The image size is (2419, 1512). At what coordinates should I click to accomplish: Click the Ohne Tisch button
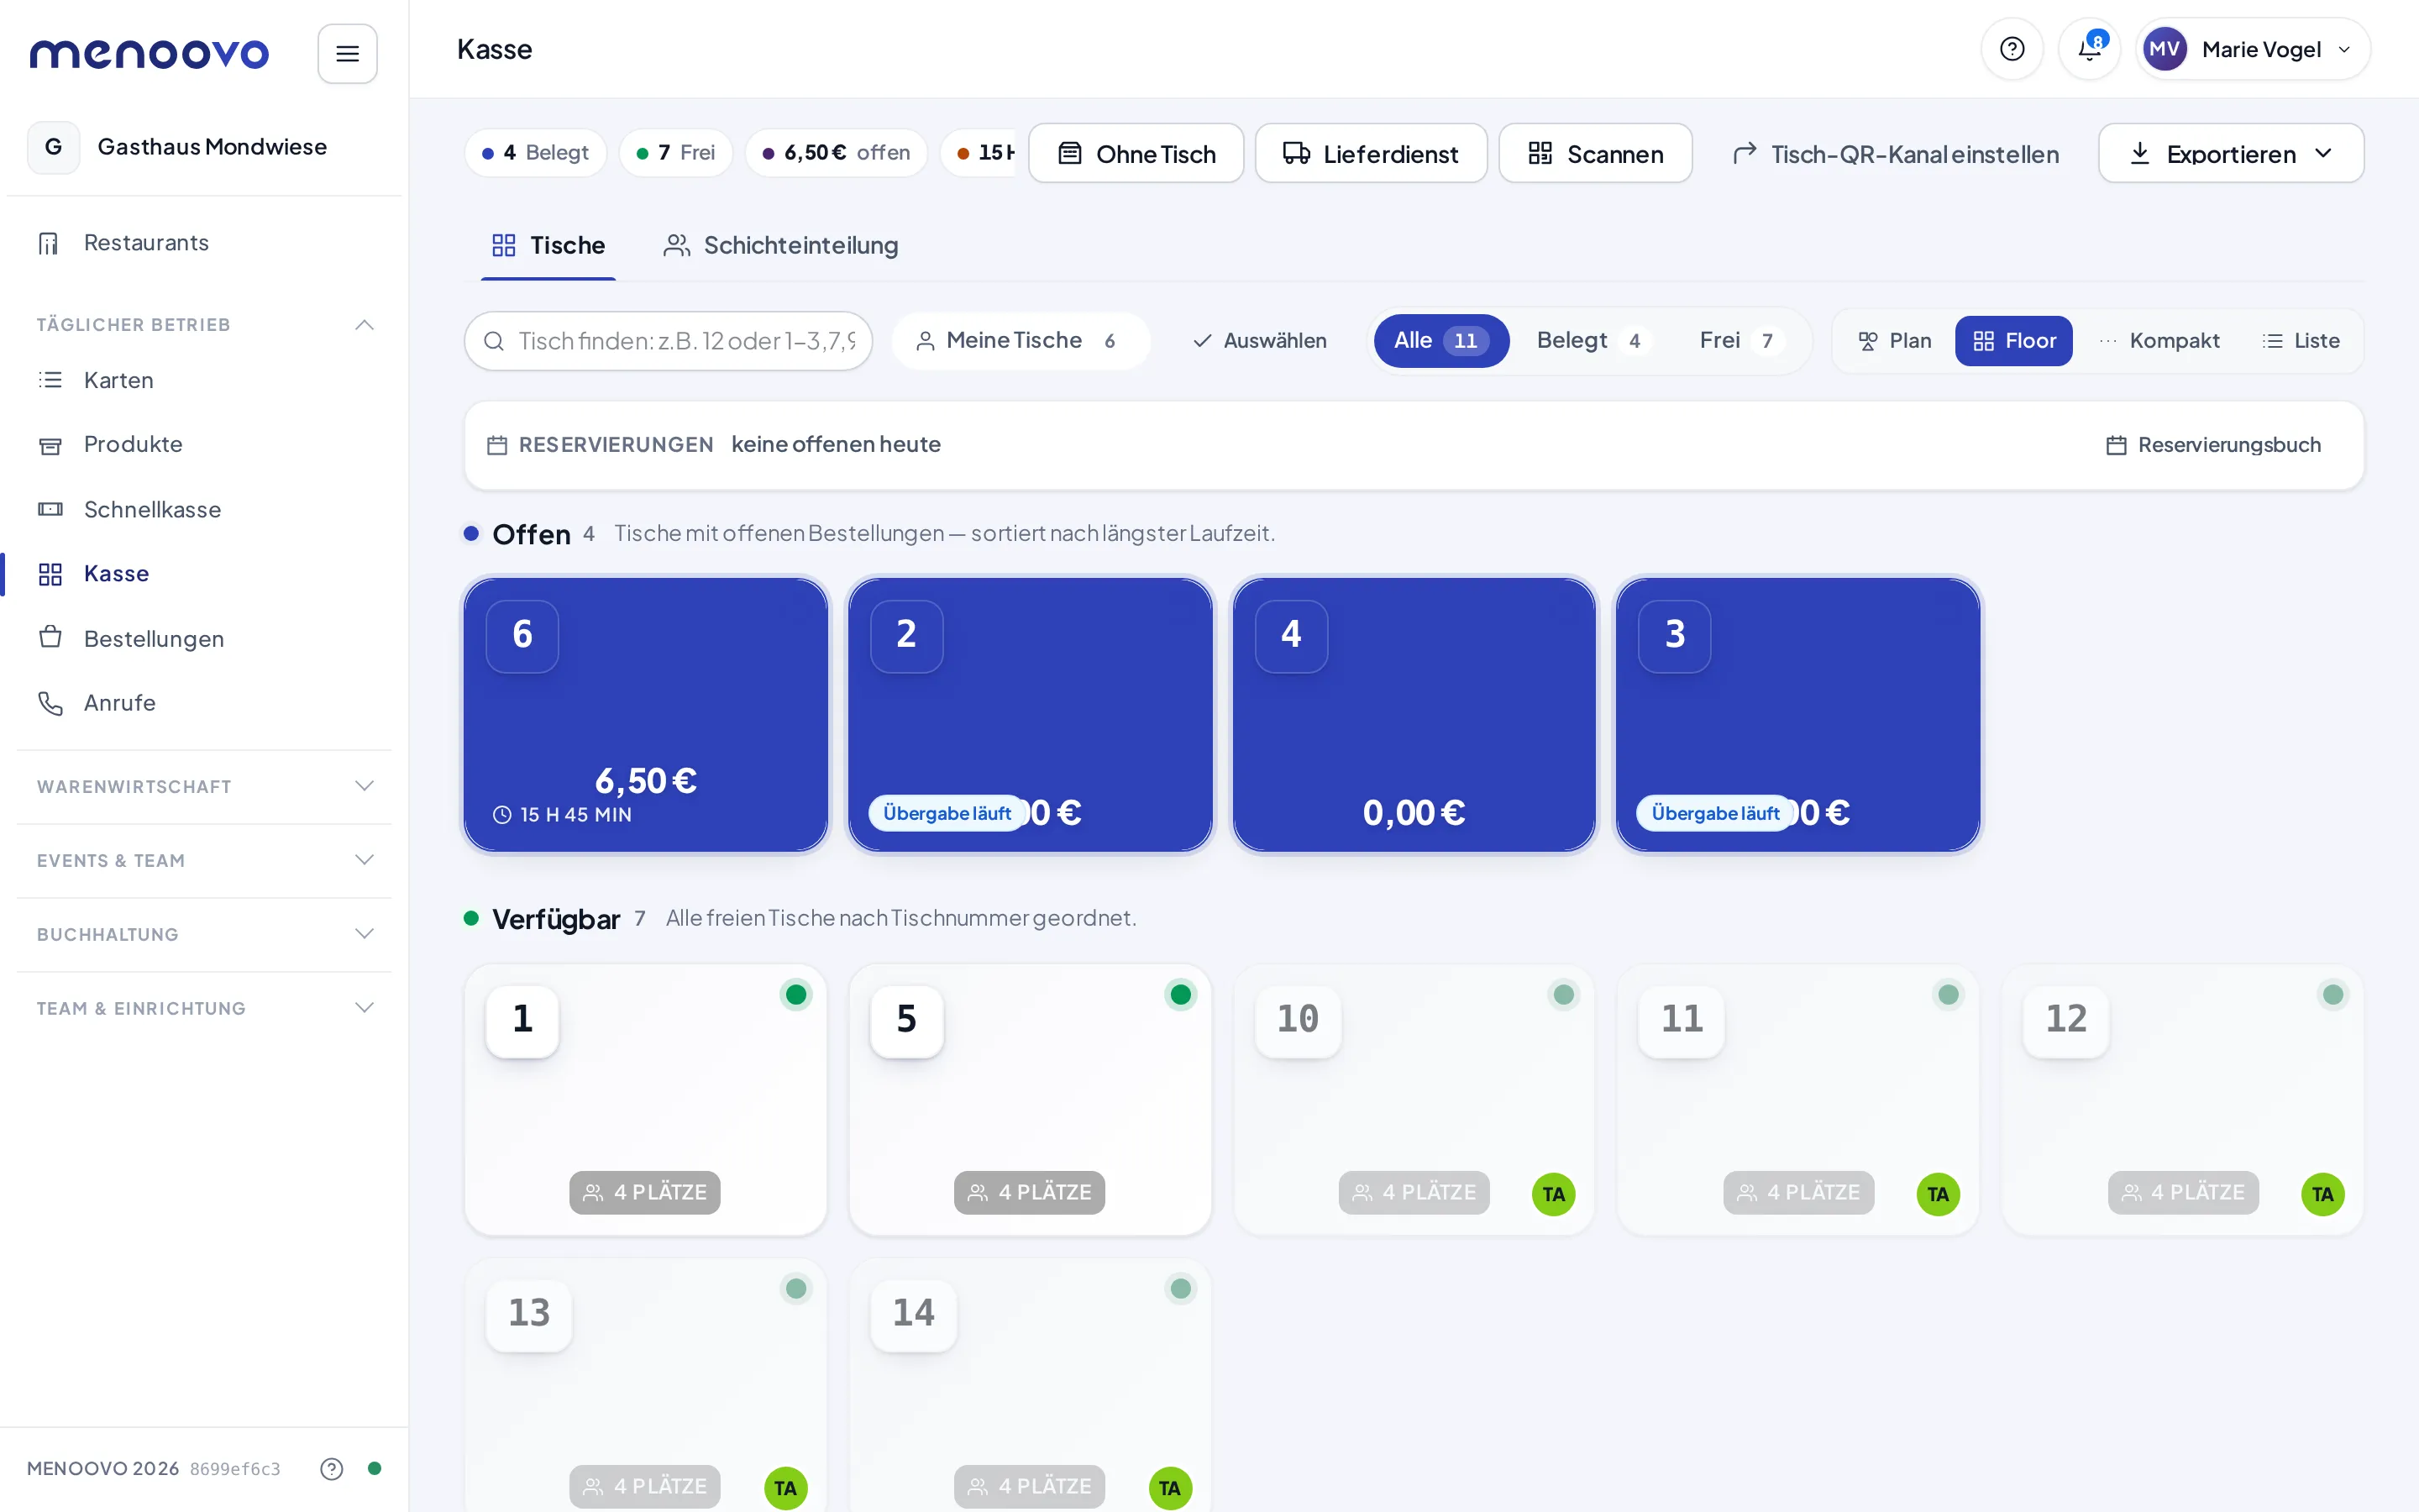click(1136, 153)
